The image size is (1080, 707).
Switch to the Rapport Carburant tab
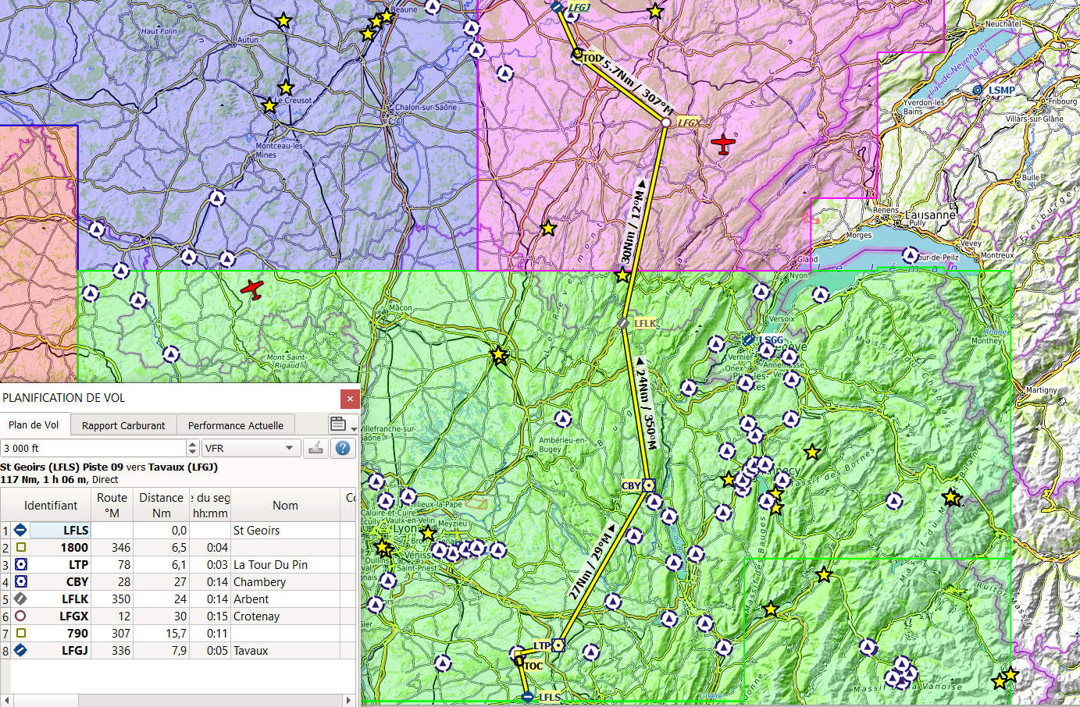tap(123, 425)
